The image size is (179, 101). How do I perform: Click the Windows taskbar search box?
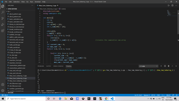[26, 99]
